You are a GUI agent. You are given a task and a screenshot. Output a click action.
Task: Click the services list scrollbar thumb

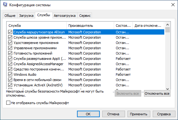pos(167,30)
